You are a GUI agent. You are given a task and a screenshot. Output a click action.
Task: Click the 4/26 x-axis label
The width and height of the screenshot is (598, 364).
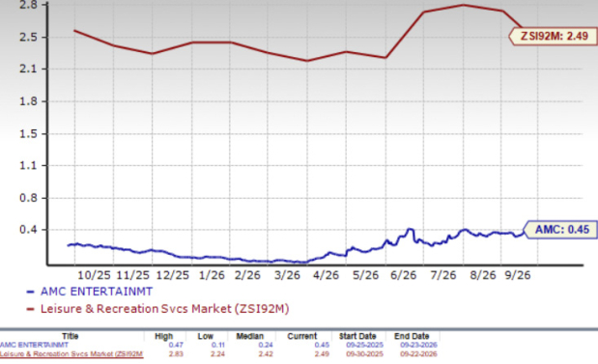(326, 275)
